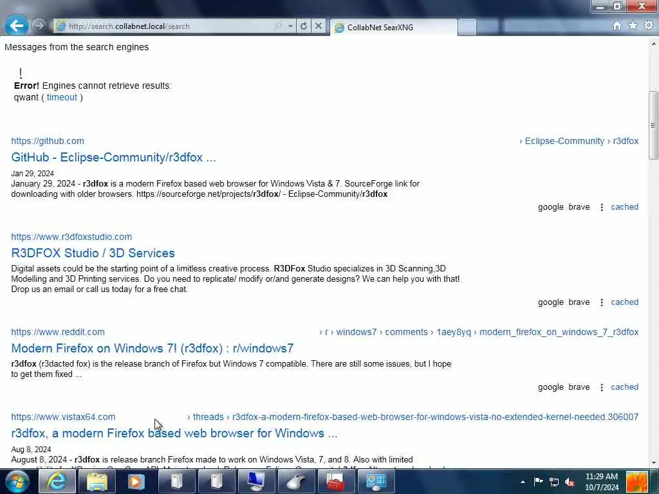The width and height of the screenshot is (659, 494).
Task: Open https://www.r3dfoxstudio.com URL link
Action: click(71, 237)
